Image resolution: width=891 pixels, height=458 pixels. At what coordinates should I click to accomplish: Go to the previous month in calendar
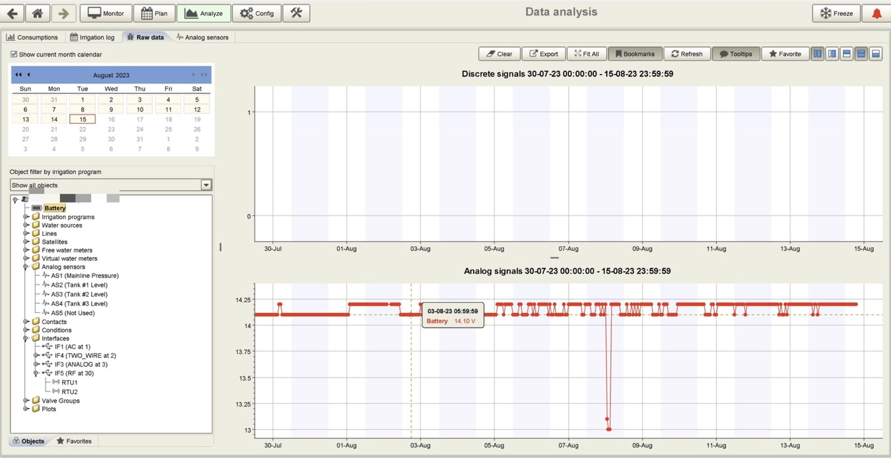pos(28,75)
